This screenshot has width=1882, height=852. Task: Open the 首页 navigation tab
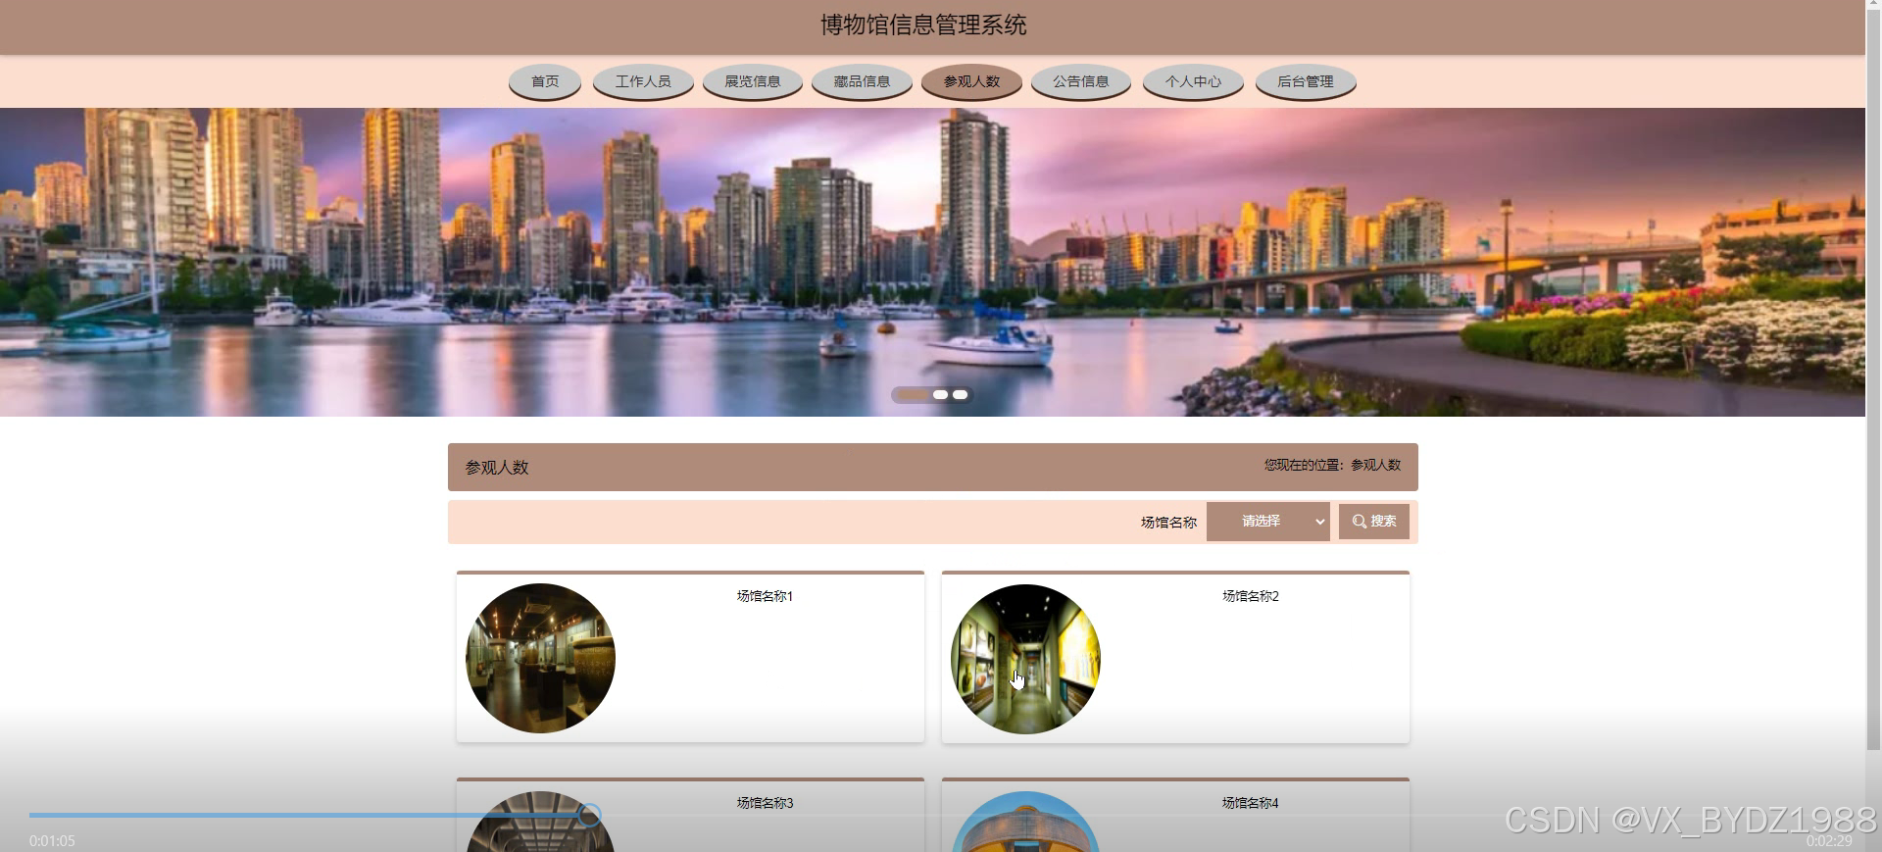pos(545,81)
